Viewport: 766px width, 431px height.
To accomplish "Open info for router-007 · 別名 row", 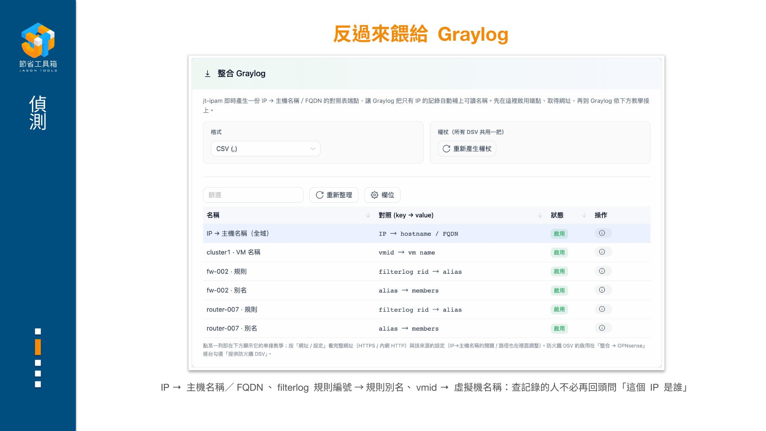I will (603, 328).
